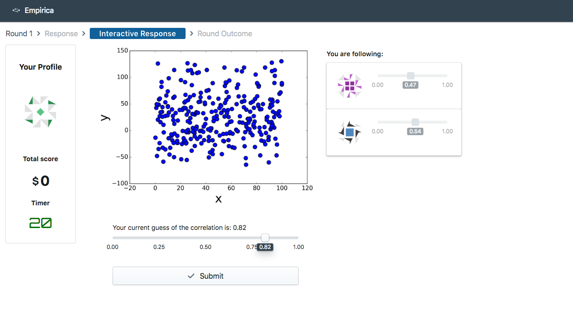573x314 pixels.
Task: Select the blue-square followed-player avatar
Action: pos(350,132)
